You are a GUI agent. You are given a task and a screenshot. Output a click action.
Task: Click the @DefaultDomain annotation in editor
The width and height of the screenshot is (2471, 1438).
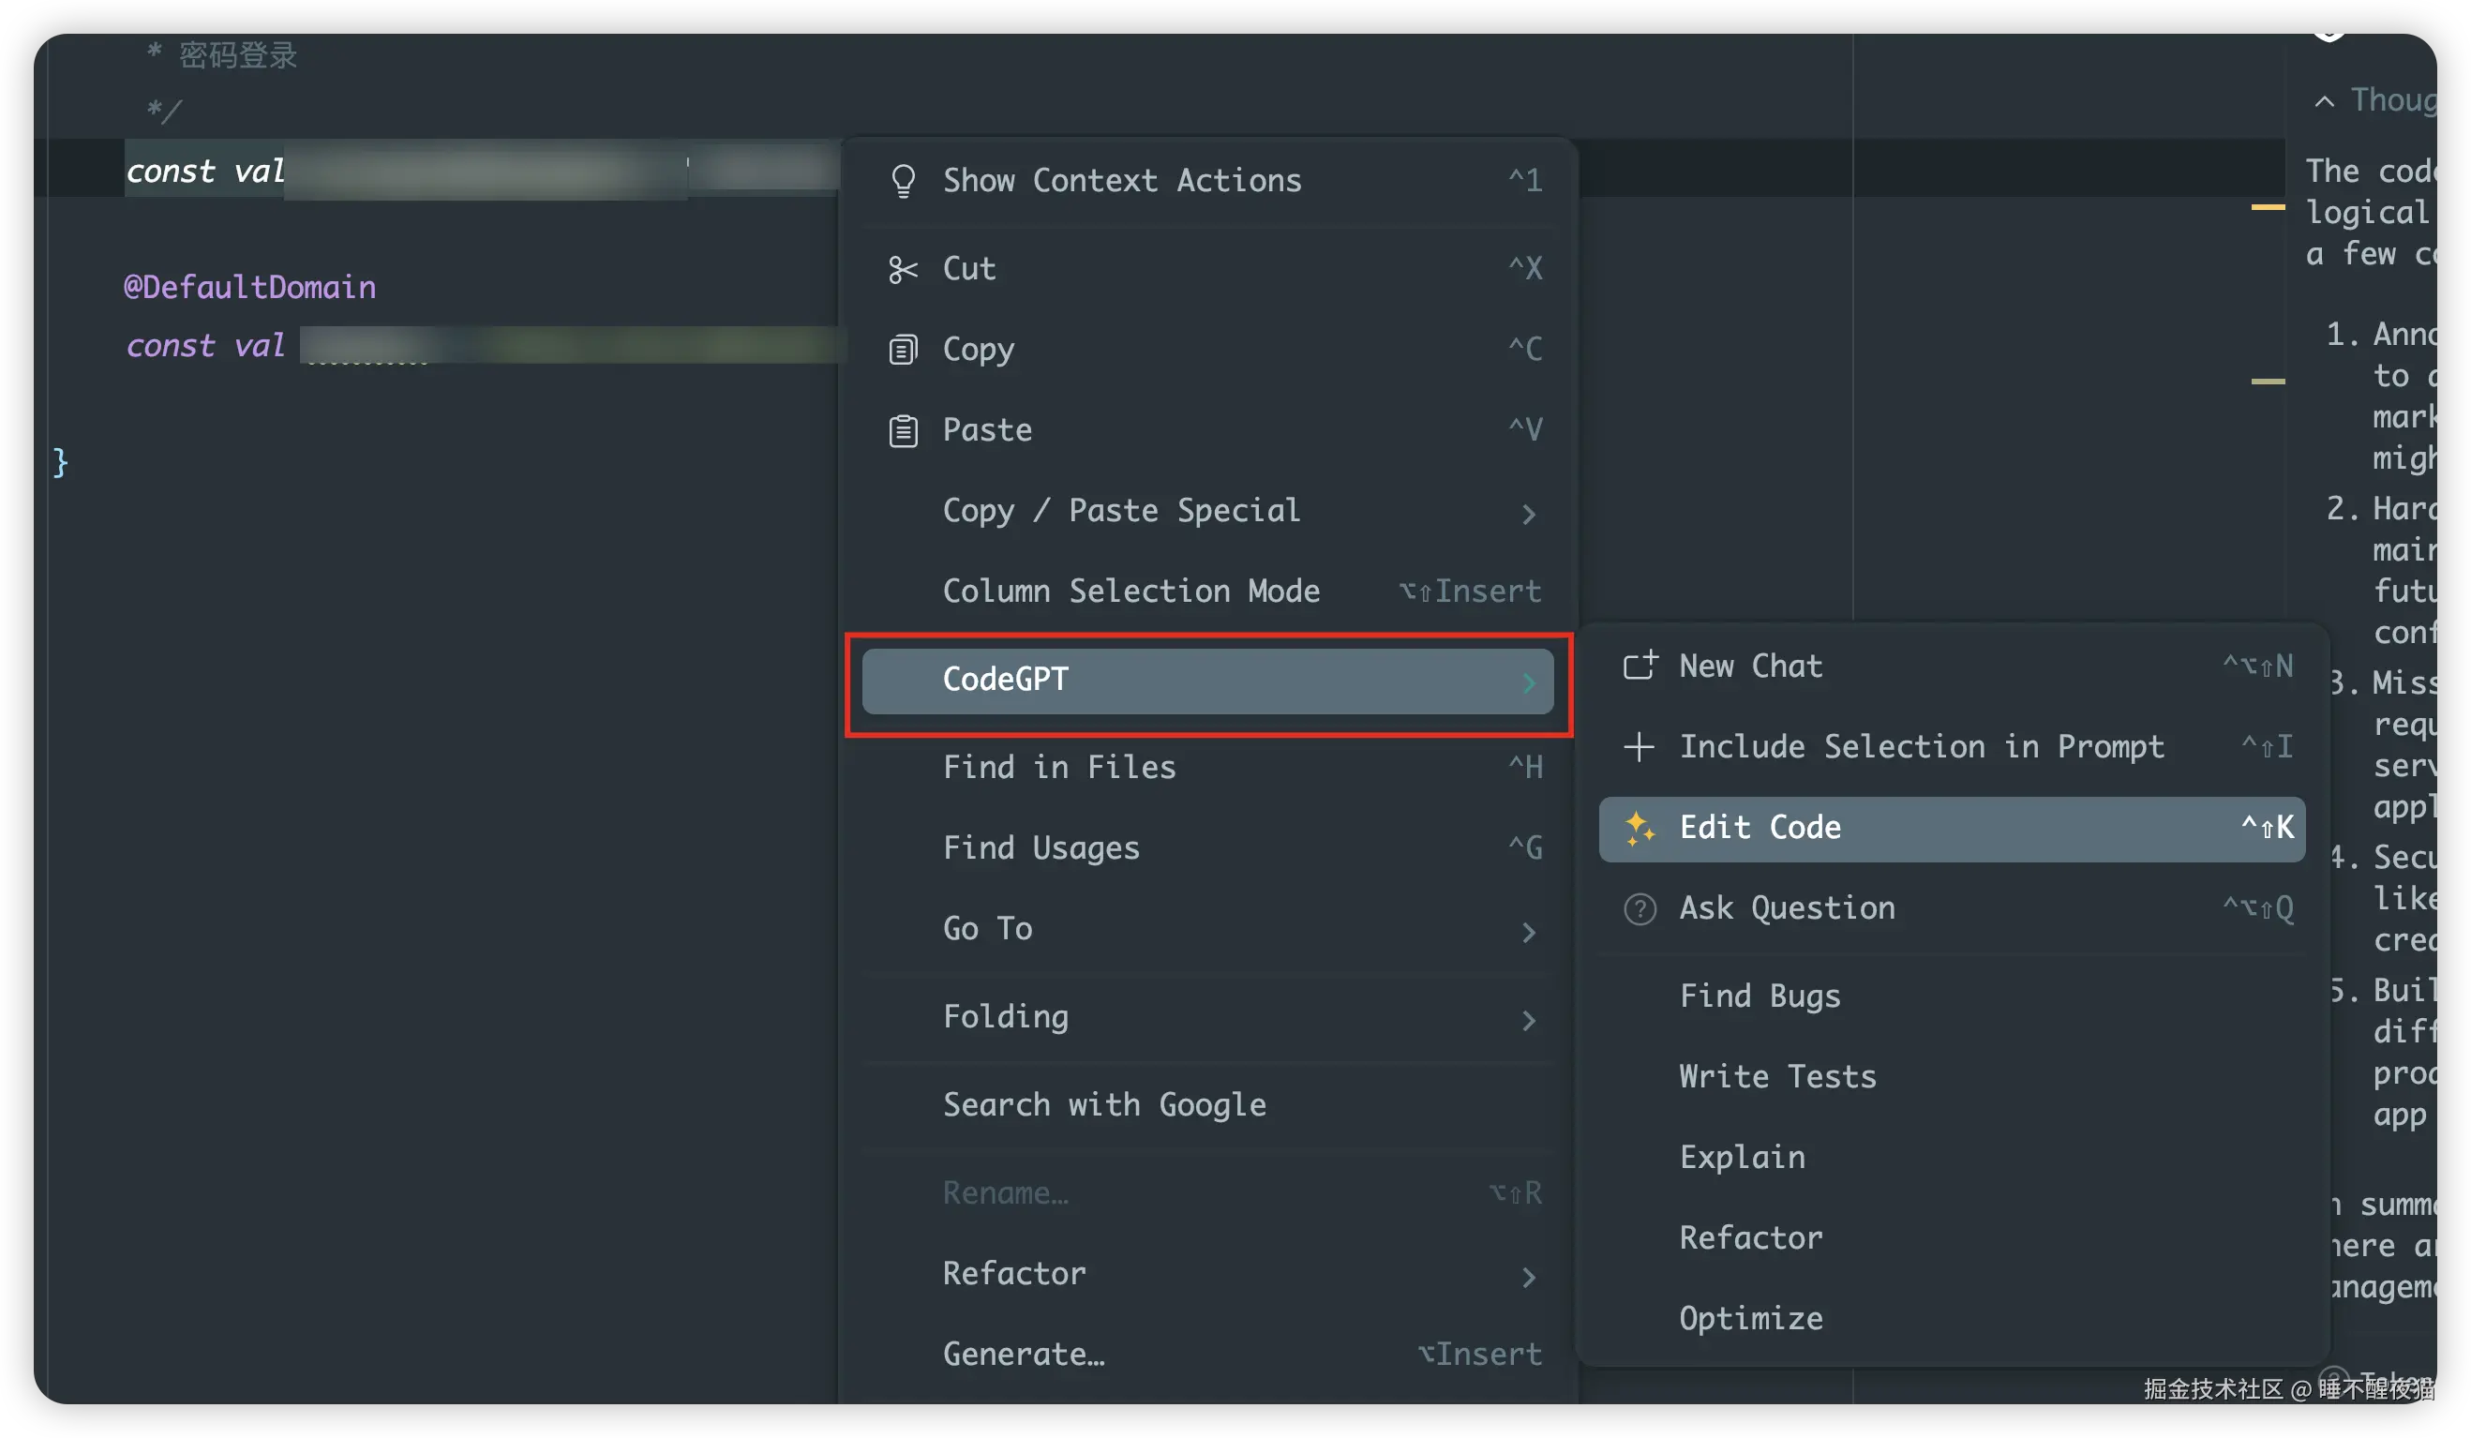pyautogui.click(x=249, y=287)
